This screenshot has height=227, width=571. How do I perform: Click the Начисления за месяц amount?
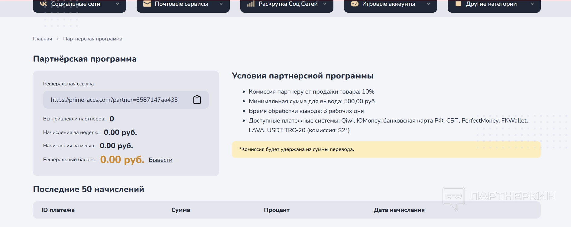coord(116,145)
